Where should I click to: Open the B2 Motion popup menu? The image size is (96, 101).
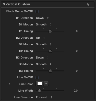pos(44,44)
